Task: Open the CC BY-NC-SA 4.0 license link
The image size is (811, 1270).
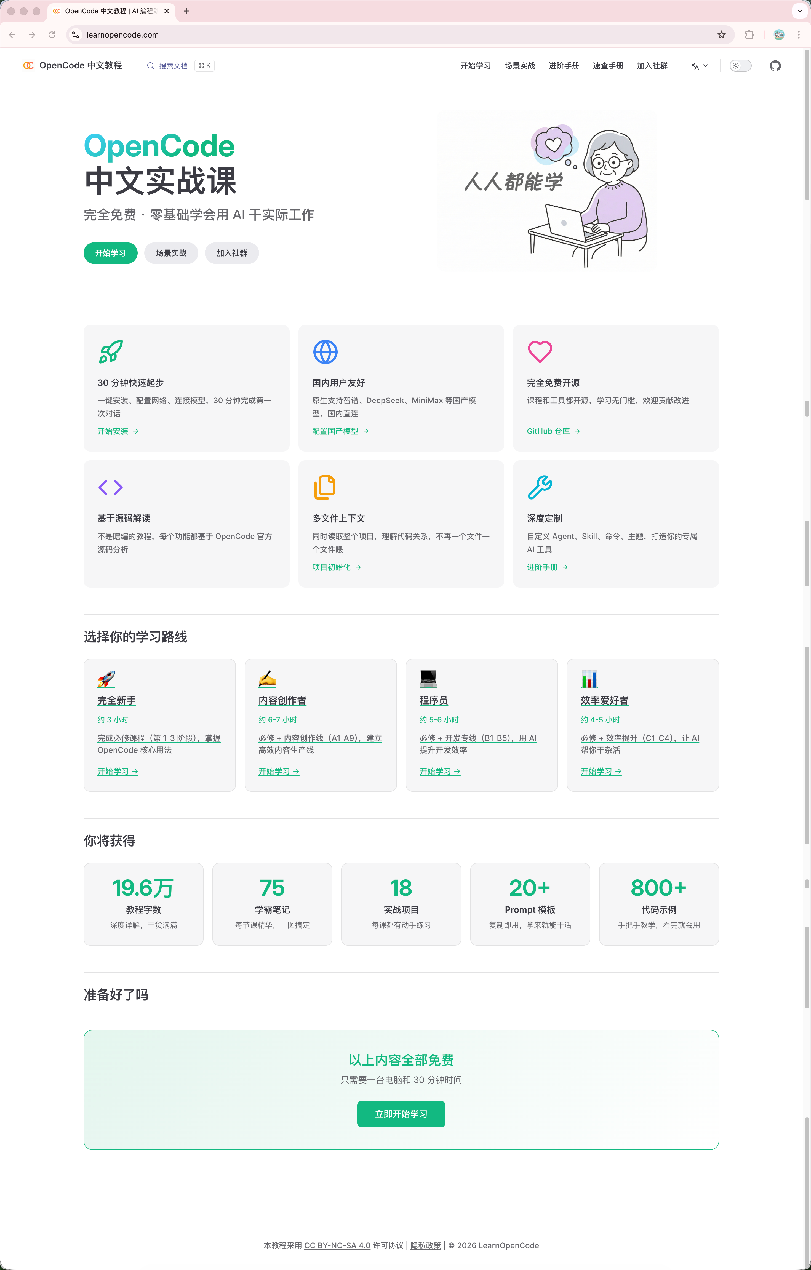Action: tap(337, 1245)
